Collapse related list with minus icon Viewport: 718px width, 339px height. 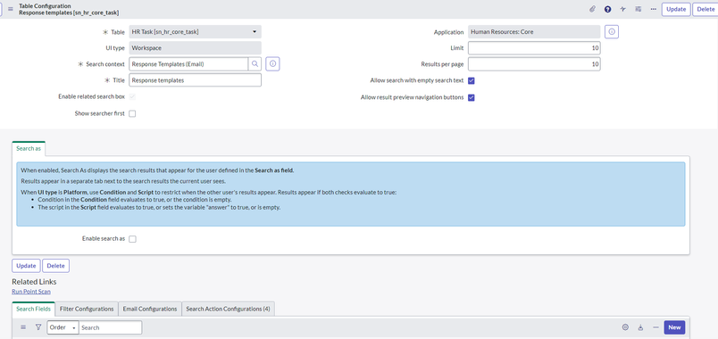pos(655,327)
